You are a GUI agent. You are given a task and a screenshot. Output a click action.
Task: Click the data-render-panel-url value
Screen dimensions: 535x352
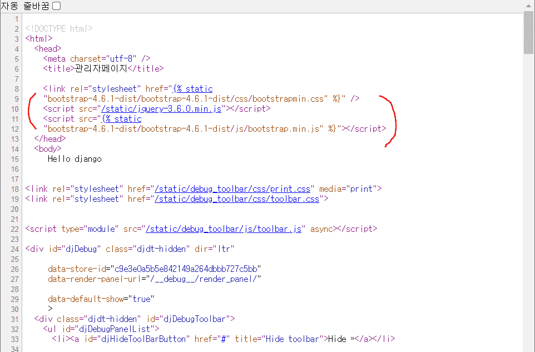click(x=204, y=279)
